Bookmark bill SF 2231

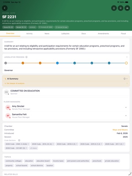[121, 8]
